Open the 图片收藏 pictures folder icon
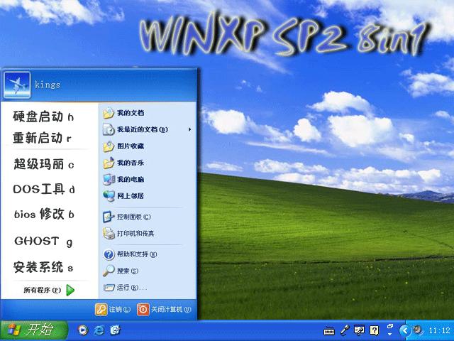 pos(109,146)
